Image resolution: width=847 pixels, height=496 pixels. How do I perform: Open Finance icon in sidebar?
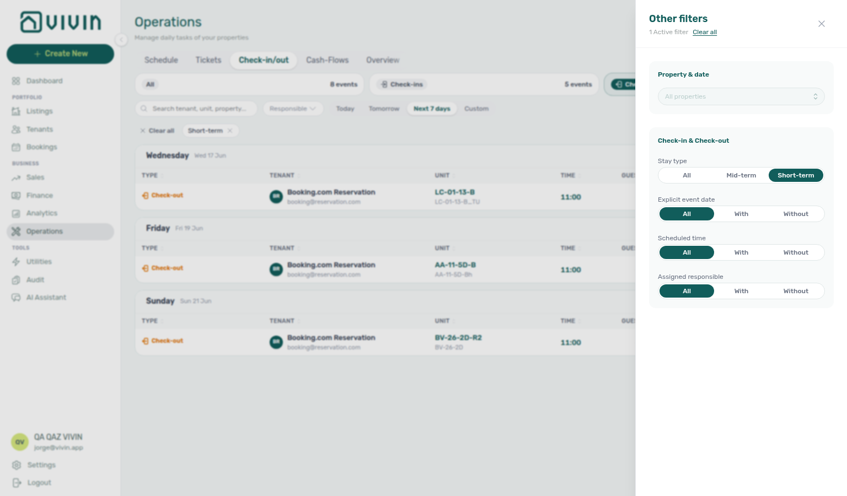point(16,196)
